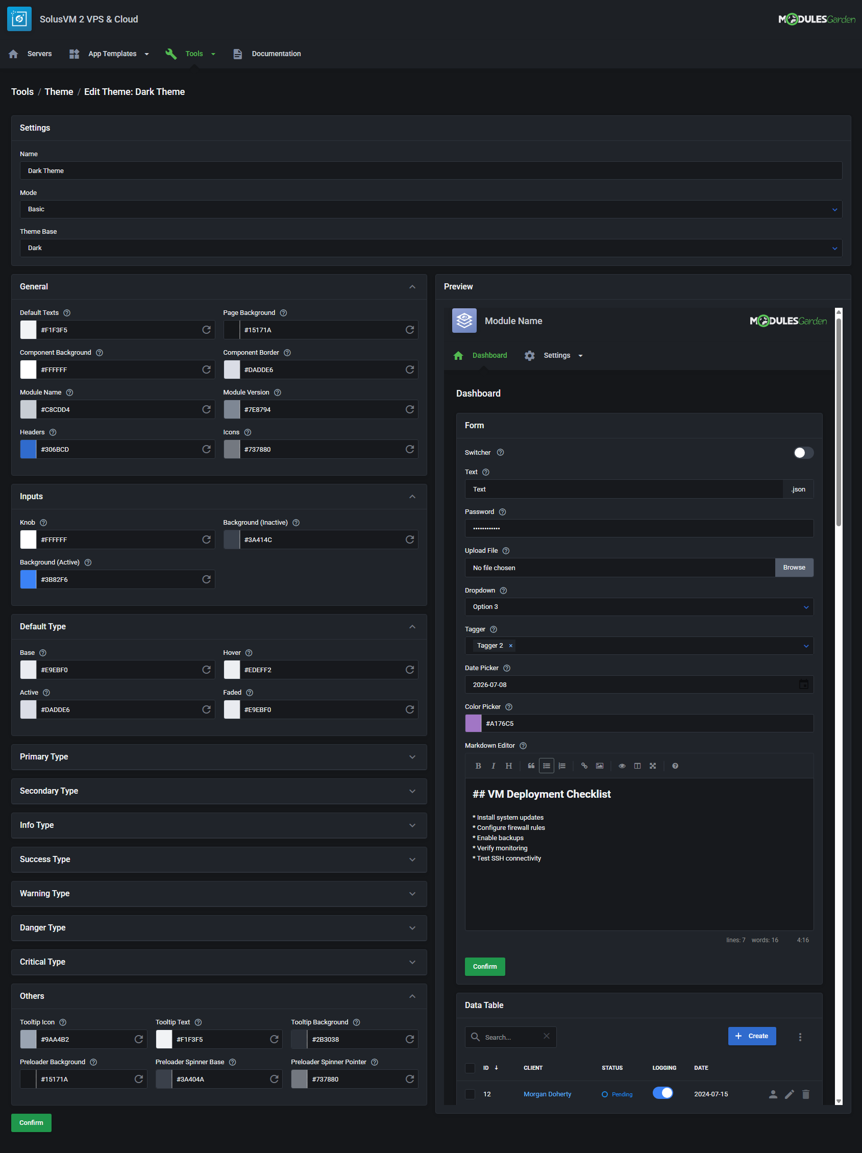Open the Documentation page
The height and width of the screenshot is (1153, 862).
point(267,54)
